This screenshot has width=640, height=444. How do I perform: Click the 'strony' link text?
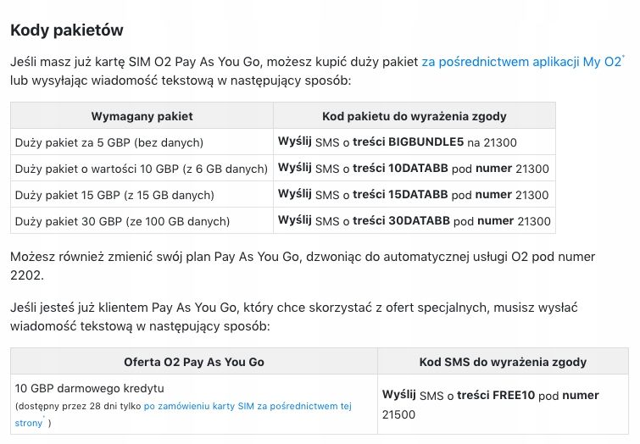click(29, 423)
